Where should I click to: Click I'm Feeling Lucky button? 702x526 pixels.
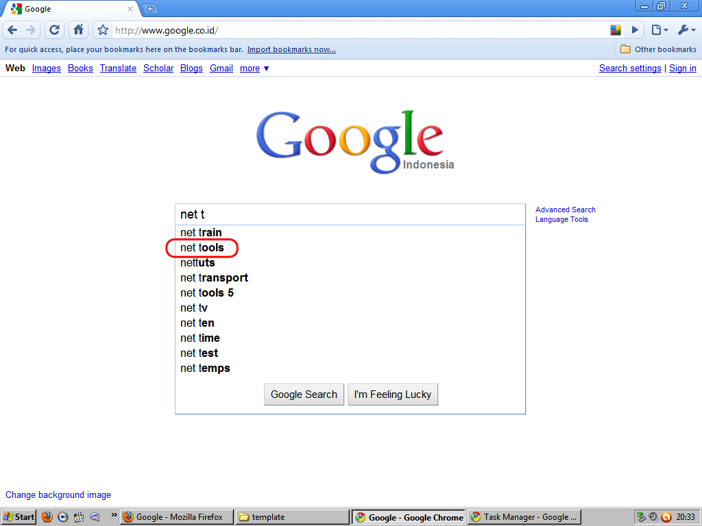tap(393, 394)
